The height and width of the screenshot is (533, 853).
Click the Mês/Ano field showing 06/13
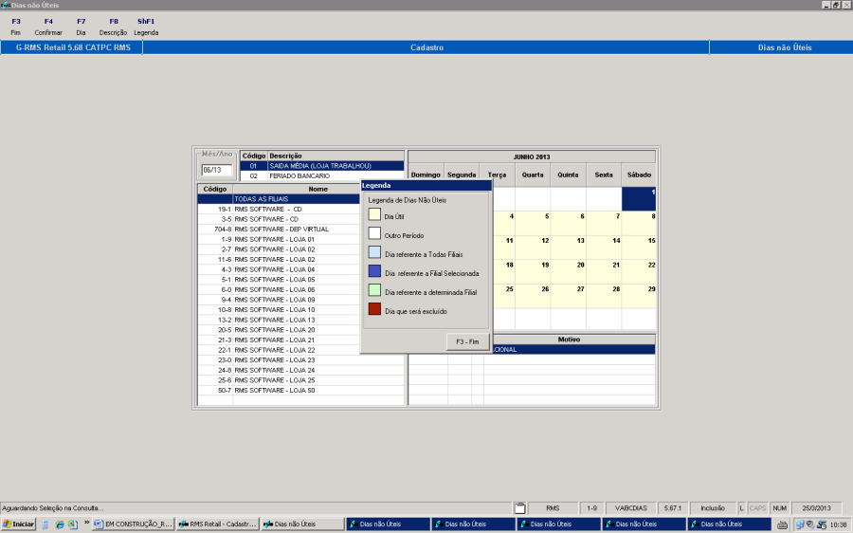pyautogui.click(x=216, y=170)
